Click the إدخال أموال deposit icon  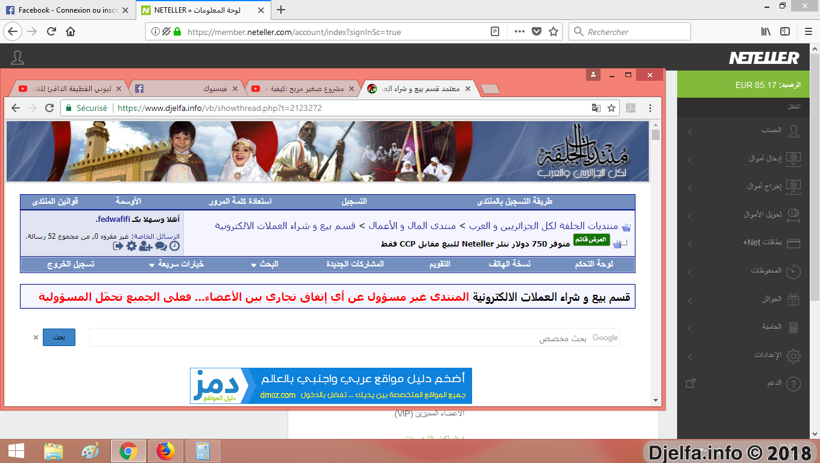(794, 159)
